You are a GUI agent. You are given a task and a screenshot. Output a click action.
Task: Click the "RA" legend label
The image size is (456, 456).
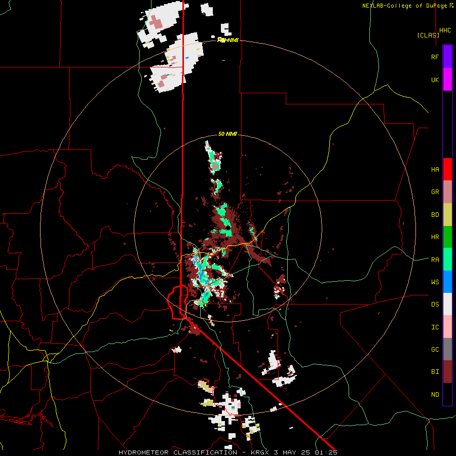pyautogui.click(x=435, y=260)
